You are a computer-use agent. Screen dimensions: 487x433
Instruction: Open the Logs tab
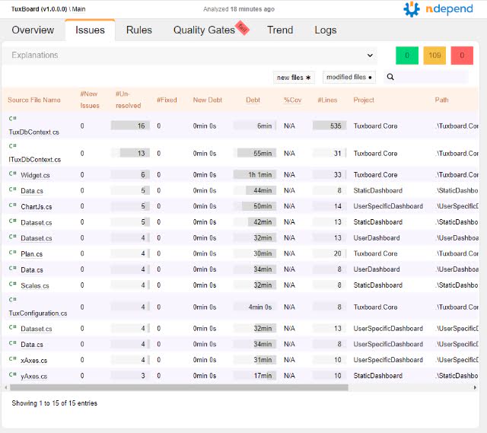[326, 30]
